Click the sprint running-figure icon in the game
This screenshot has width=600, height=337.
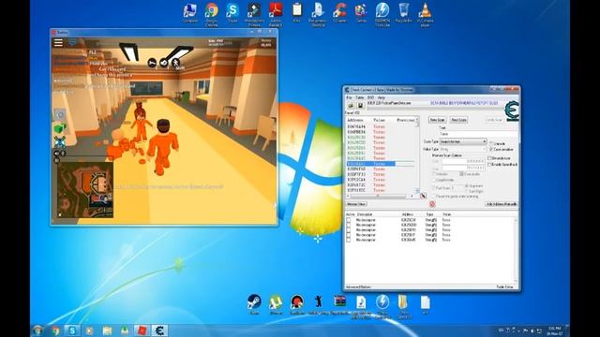coord(175,63)
